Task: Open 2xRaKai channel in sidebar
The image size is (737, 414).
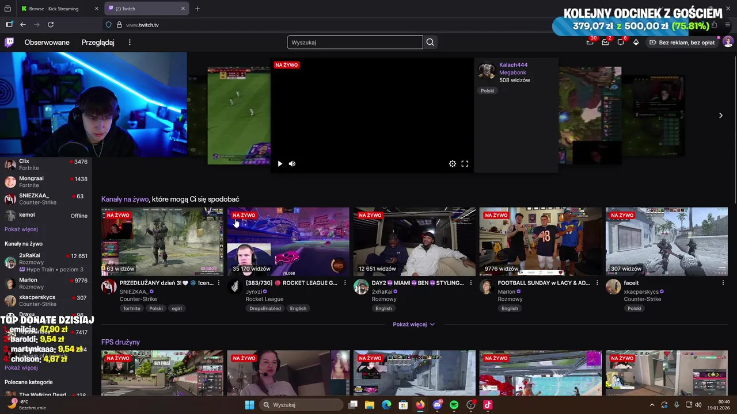Action: 46,262
